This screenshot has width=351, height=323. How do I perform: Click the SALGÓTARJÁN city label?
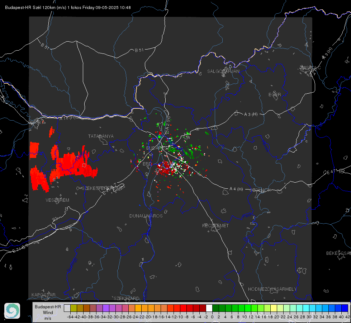223,71
